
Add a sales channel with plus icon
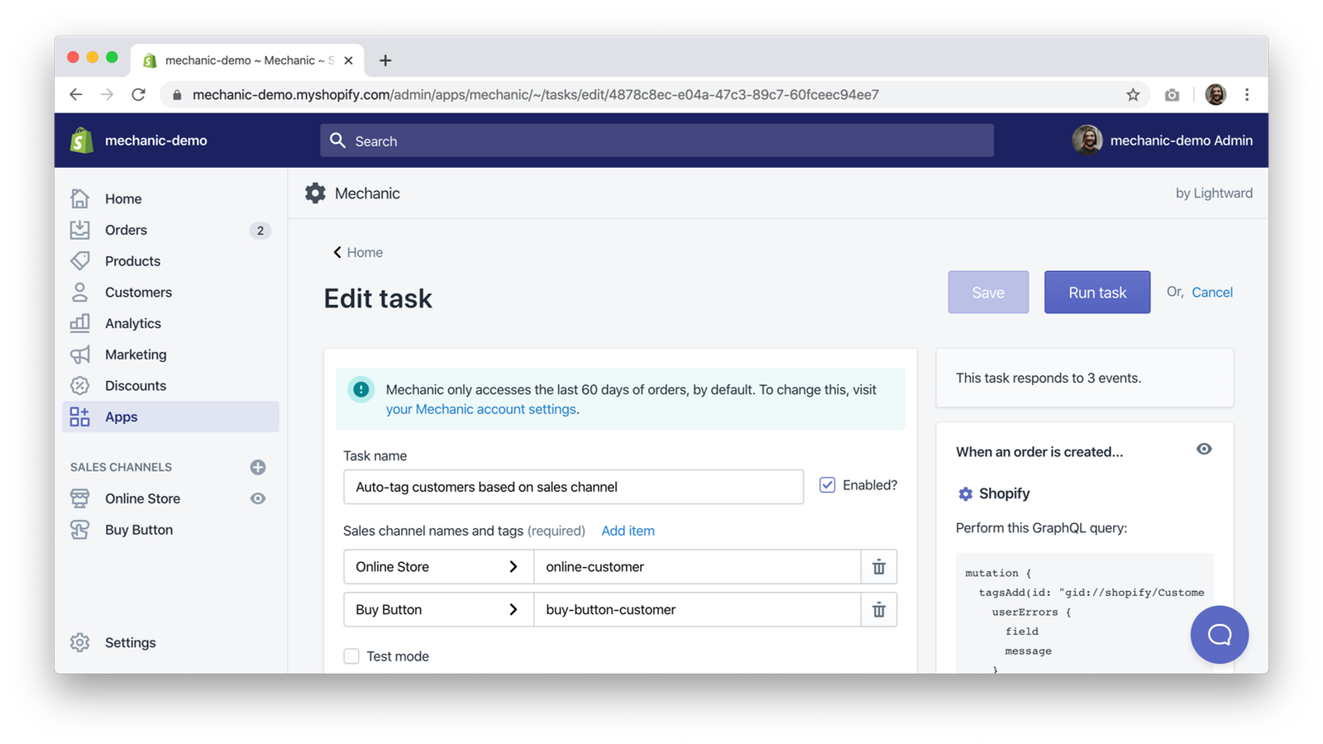click(x=258, y=467)
